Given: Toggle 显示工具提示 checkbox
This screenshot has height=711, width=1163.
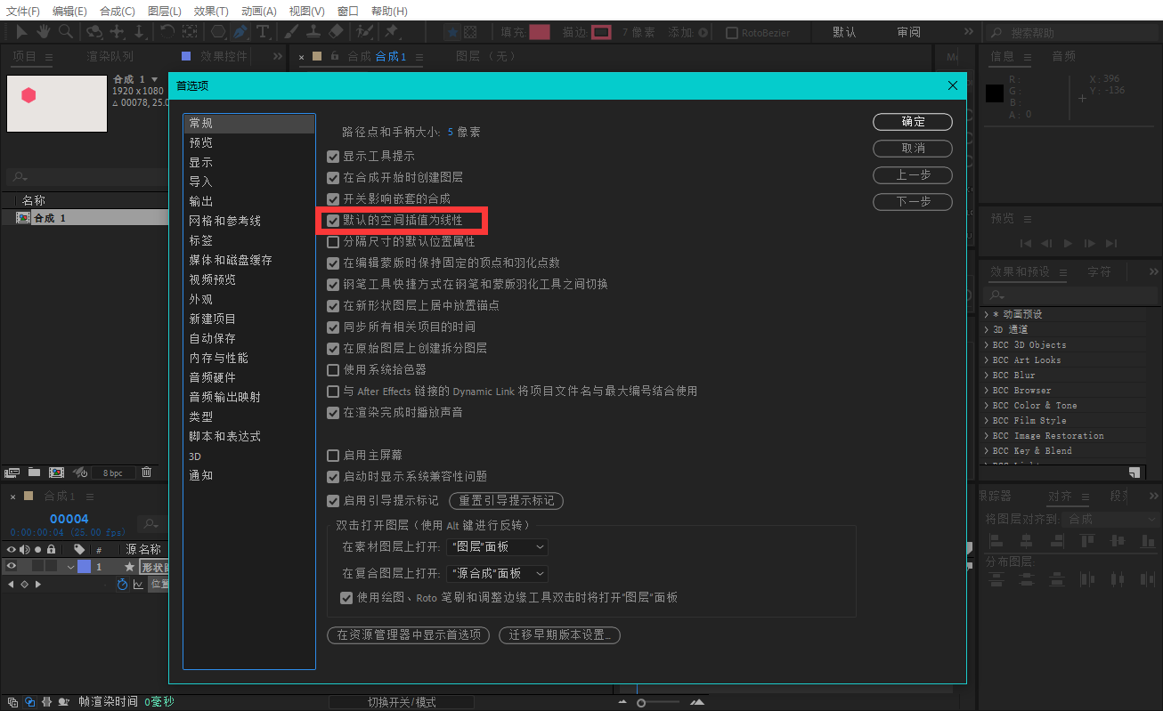Looking at the screenshot, I should tap(333, 157).
